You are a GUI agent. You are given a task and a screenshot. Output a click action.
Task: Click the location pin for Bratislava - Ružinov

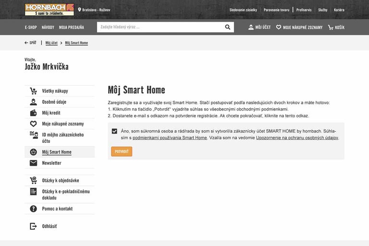80,10
